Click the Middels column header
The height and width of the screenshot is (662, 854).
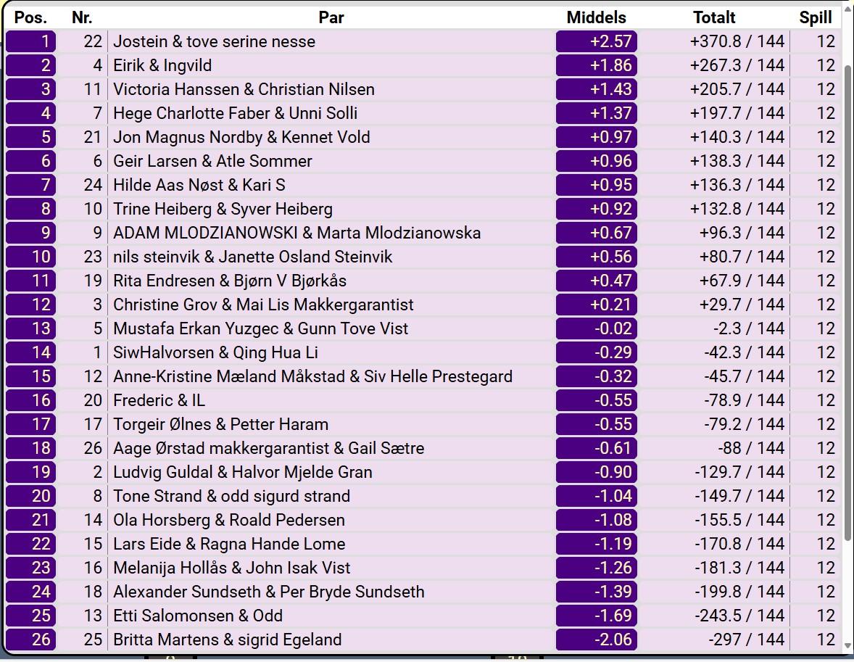(596, 17)
